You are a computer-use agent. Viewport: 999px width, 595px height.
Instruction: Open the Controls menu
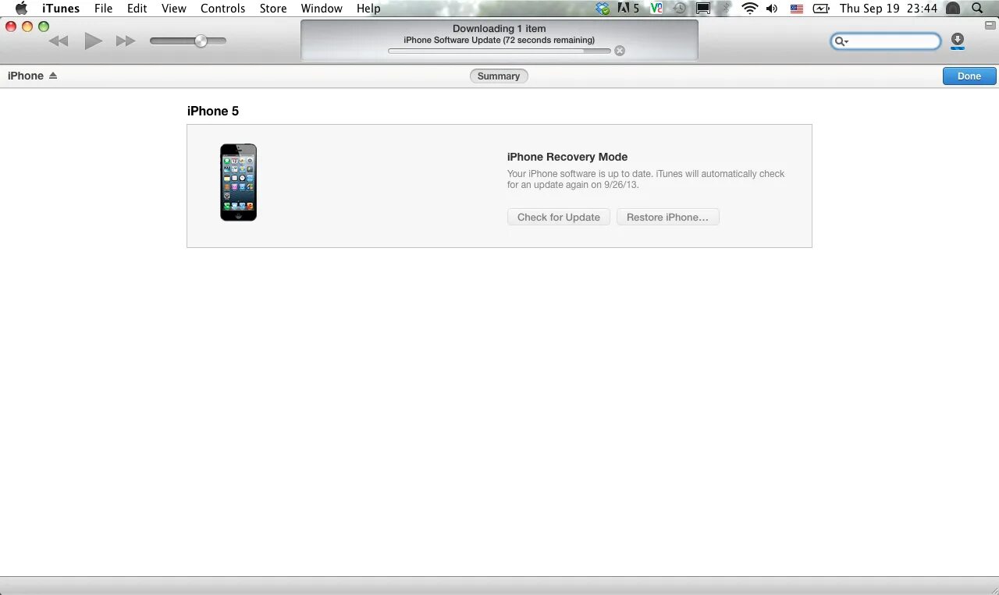tap(223, 8)
